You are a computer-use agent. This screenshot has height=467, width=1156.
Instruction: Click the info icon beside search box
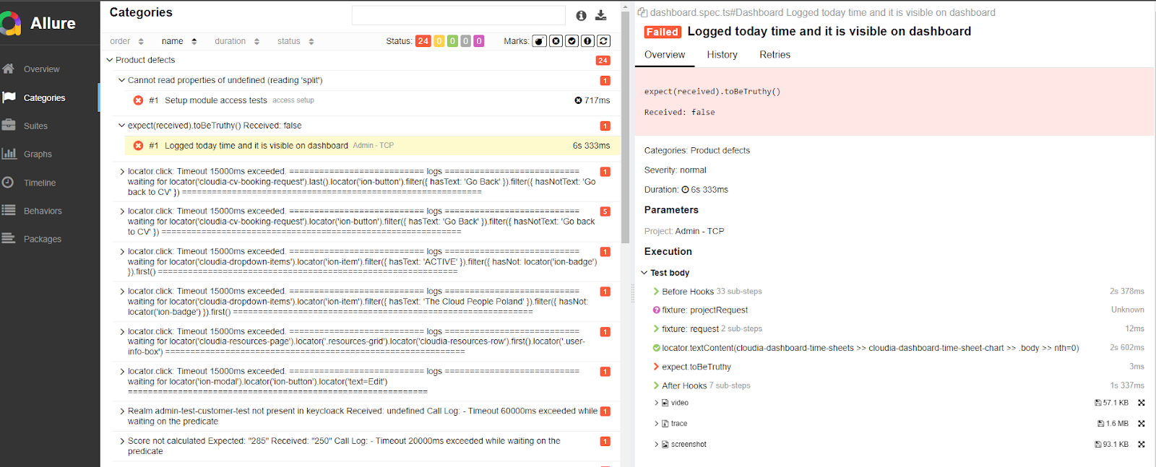581,15
